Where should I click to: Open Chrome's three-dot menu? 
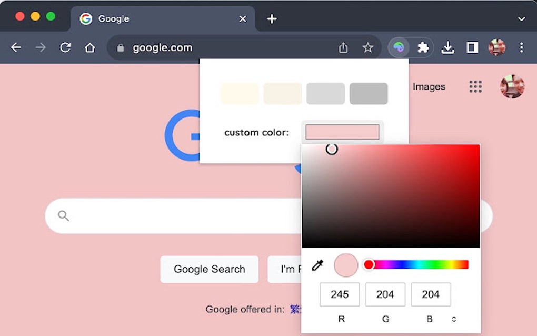click(522, 47)
